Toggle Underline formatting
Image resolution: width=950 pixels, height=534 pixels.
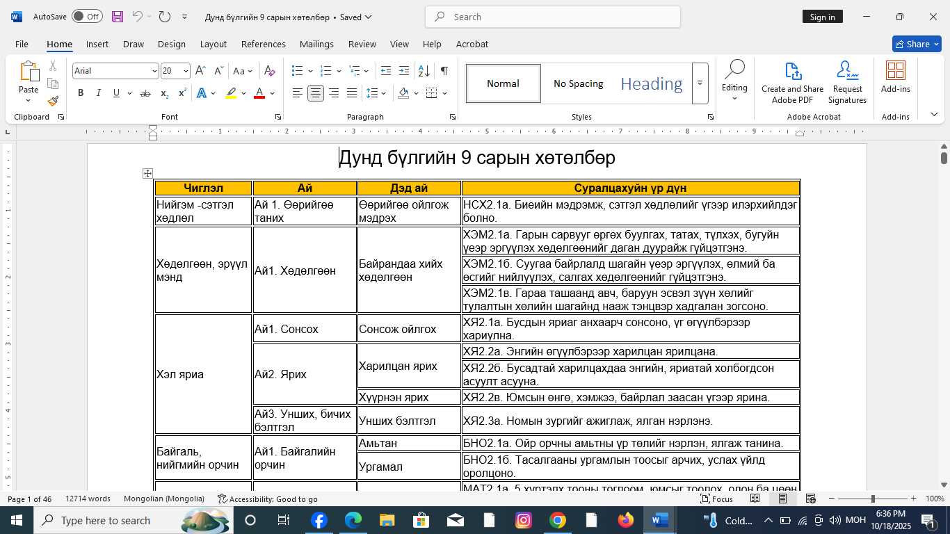point(115,92)
